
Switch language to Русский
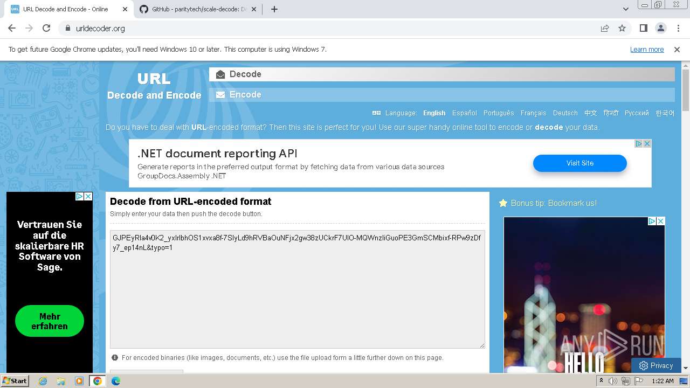pyautogui.click(x=637, y=113)
